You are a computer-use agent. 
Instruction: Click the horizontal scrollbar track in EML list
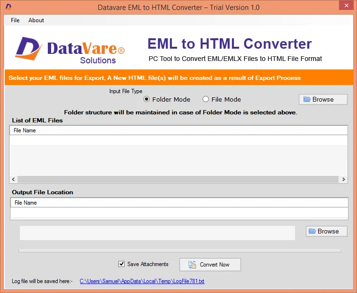click(x=178, y=180)
